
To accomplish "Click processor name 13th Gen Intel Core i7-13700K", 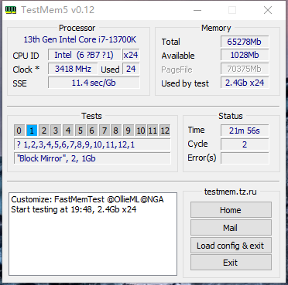I will click(80, 39).
